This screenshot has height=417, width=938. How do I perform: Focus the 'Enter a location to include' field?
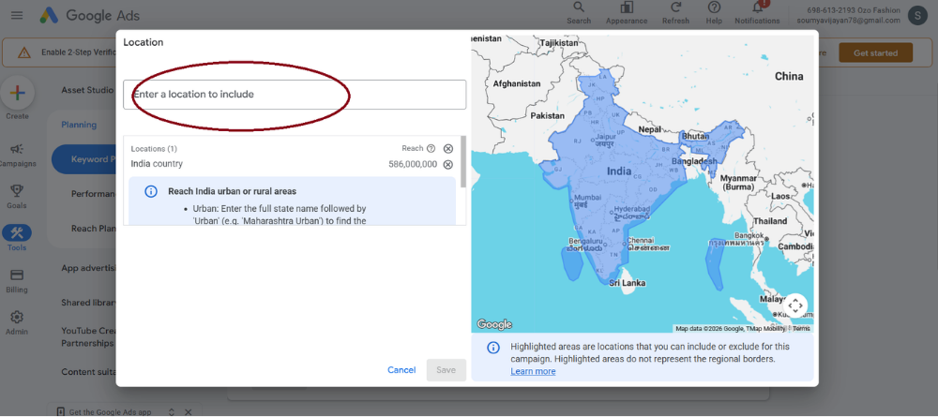(295, 95)
